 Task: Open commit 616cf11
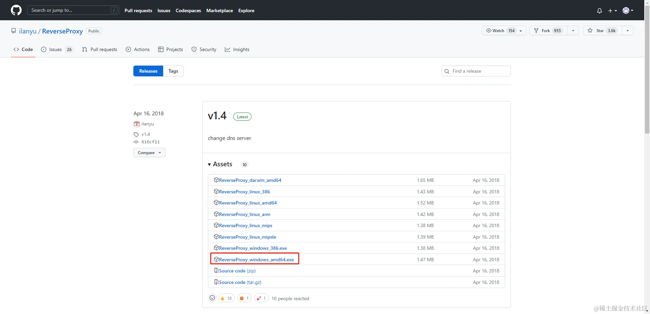click(151, 142)
